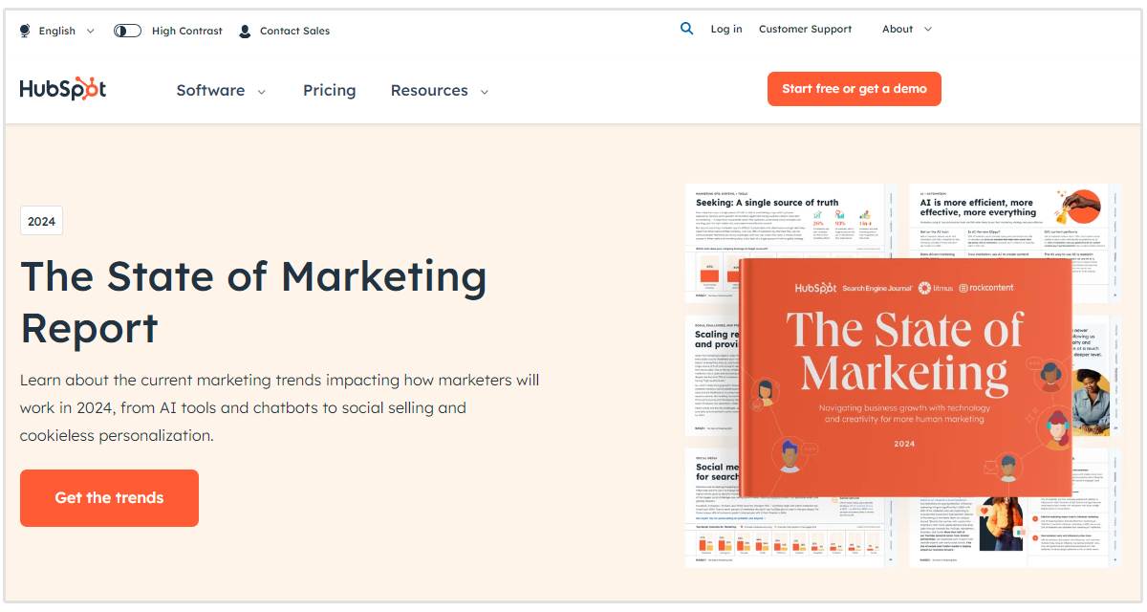Click The State of Marketing Report heading

[253, 302]
